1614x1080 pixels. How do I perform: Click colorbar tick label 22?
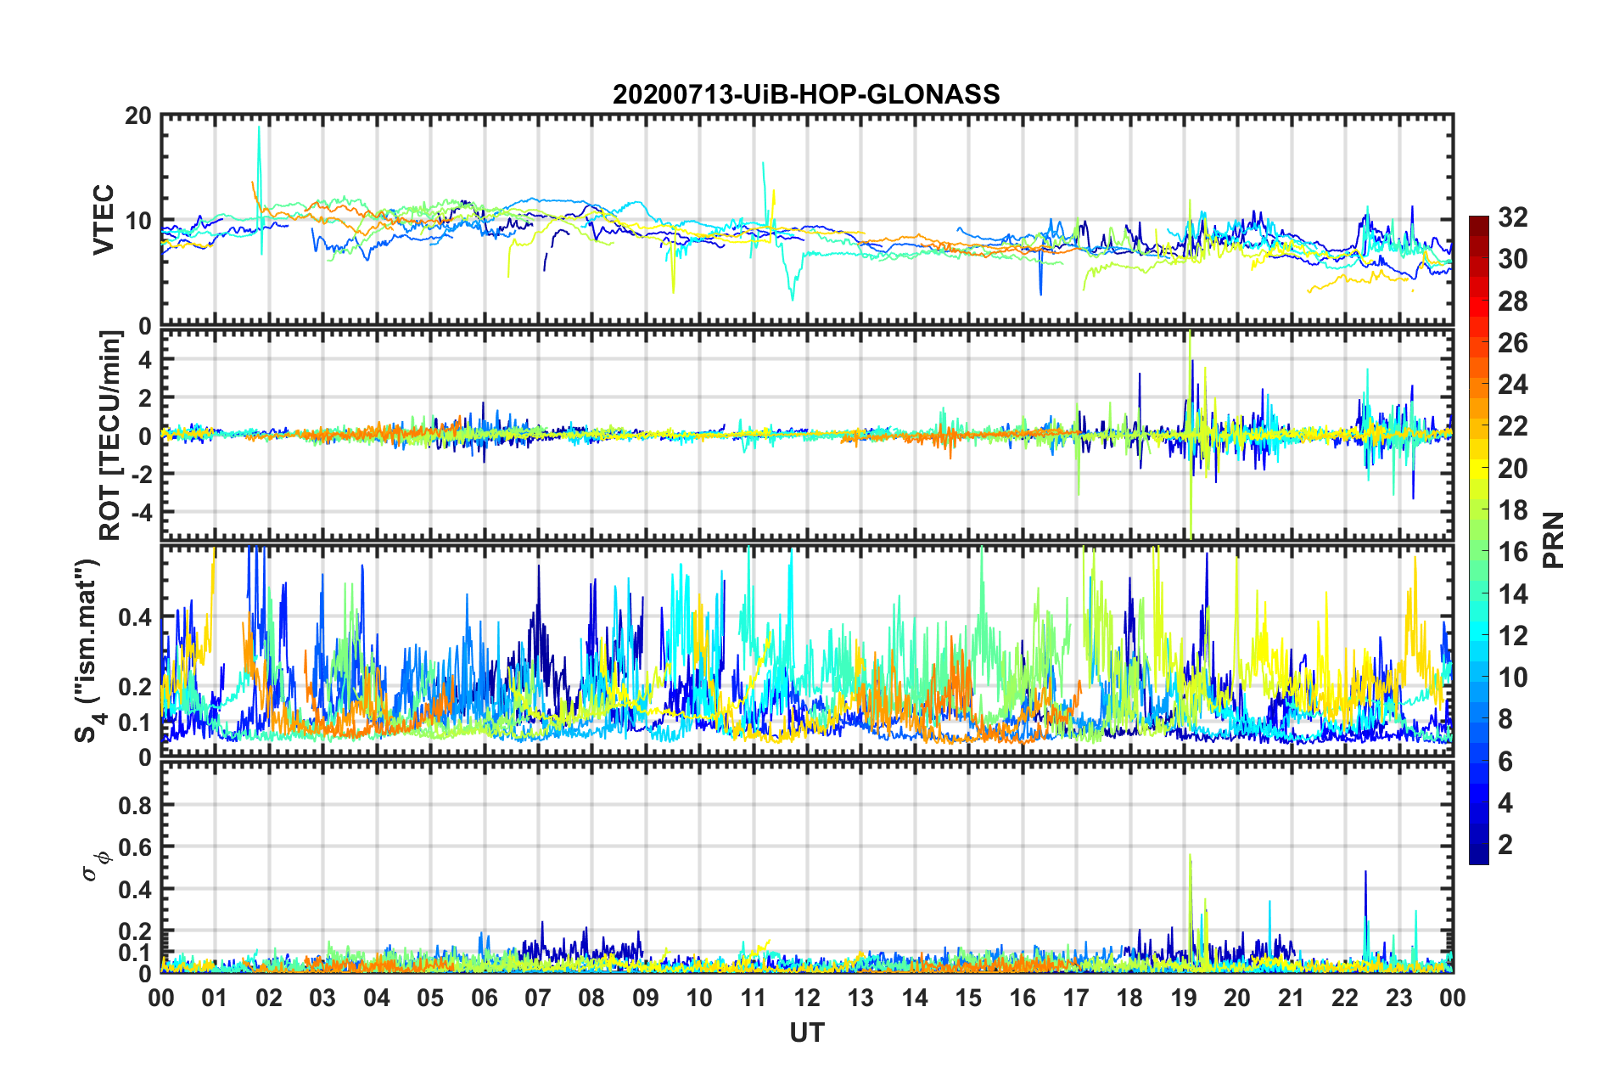click(1512, 426)
